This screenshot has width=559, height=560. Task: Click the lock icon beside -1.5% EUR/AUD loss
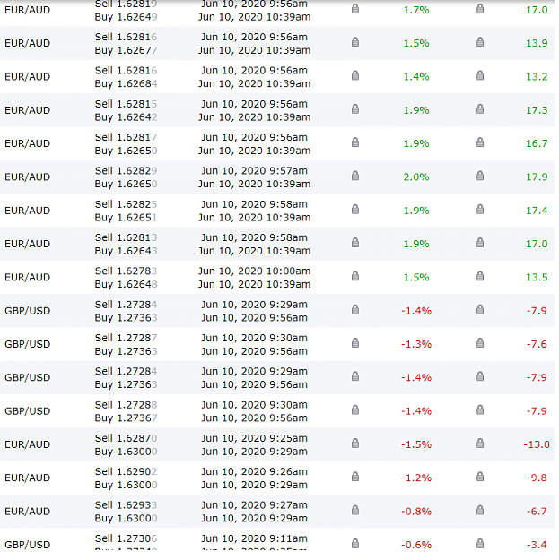click(355, 444)
